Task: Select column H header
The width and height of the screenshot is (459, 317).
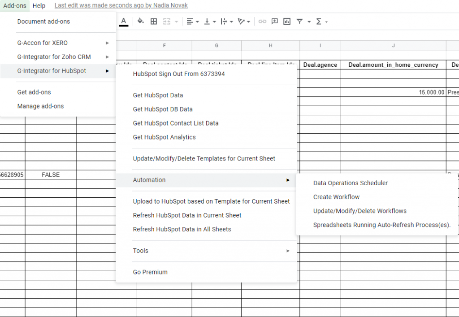Action: click(x=270, y=46)
